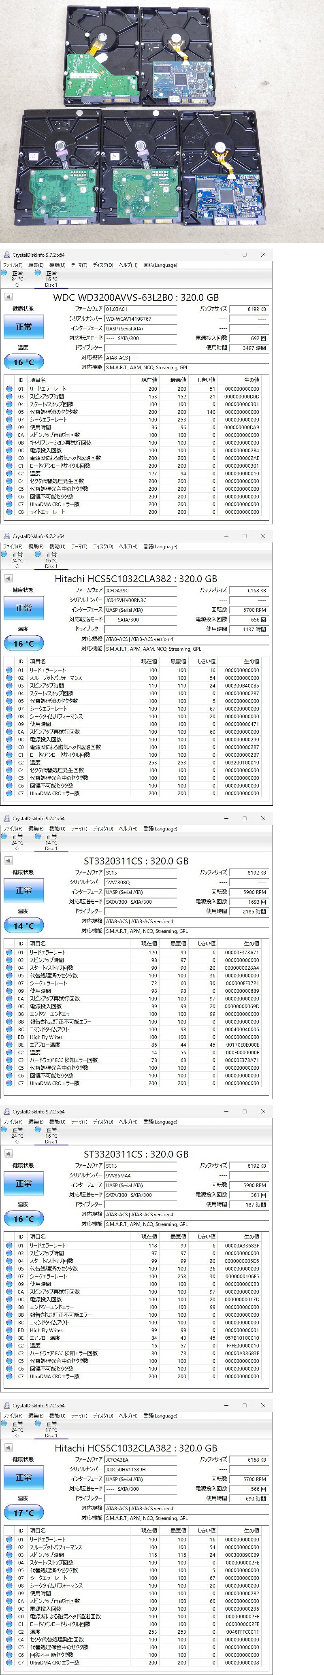Screen dimensions: 324x1675
Task: Click the 使用時間 field showing 3497 時間
Action: point(249,348)
